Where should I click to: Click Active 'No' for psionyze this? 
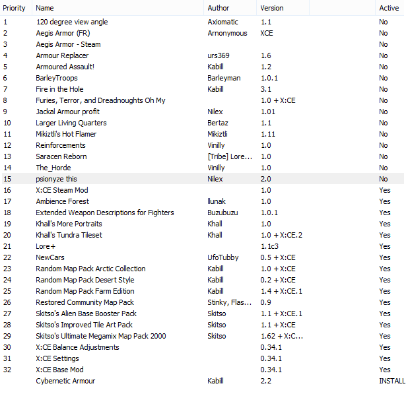click(x=383, y=179)
